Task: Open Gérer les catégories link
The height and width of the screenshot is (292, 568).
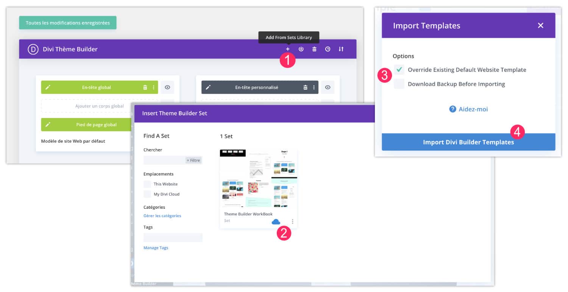Action: [x=162, y=216]
